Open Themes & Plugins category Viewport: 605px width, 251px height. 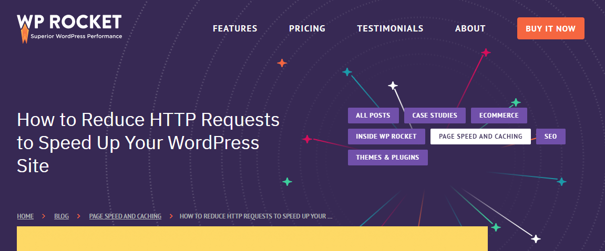(388, 158)
